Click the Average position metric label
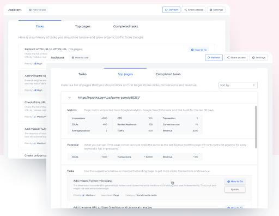 tap(81, 131)
